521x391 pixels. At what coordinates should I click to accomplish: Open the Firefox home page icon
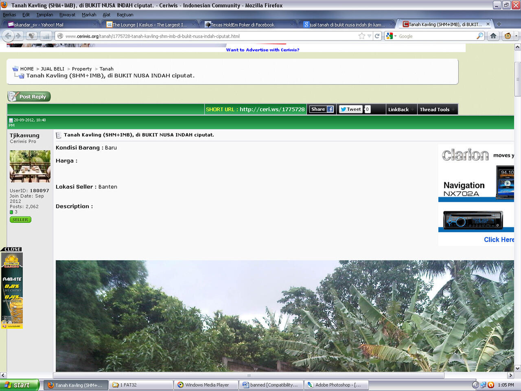493,36
